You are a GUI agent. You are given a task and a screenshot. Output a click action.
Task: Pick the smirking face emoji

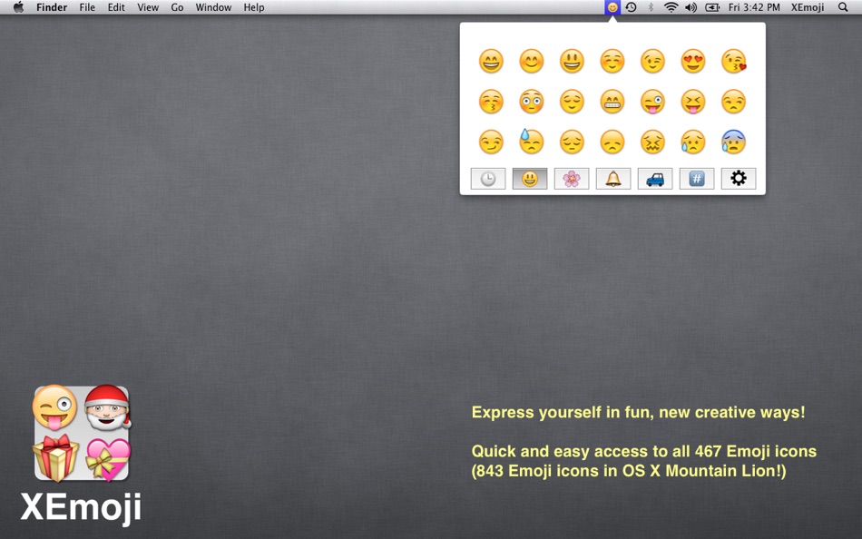[491, 142]
